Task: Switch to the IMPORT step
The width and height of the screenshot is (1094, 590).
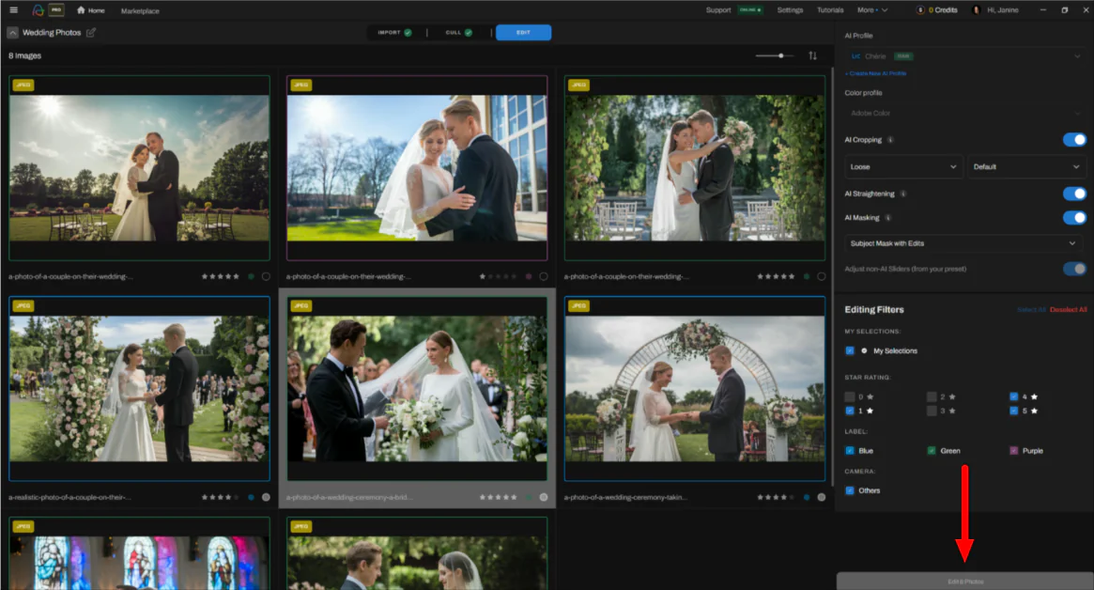Action: [395, 33]
